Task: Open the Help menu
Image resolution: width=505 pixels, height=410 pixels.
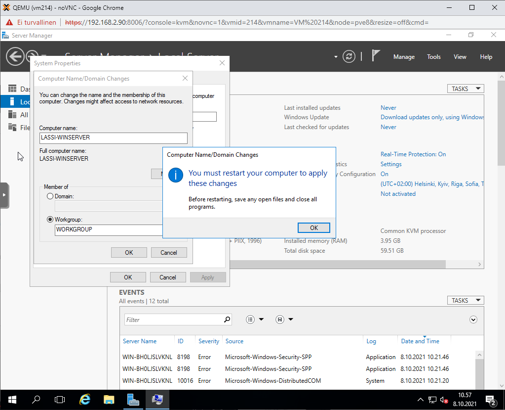Action: (x=486, y=57)
